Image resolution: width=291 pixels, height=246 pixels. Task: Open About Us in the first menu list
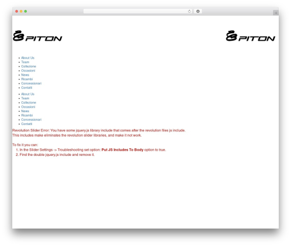point(28,58)
